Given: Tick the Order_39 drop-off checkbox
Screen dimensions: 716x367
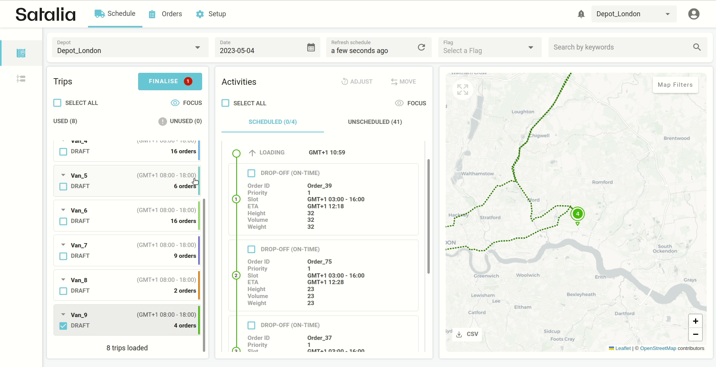Looking at the screenshot, I should click(x=251, y=173).
